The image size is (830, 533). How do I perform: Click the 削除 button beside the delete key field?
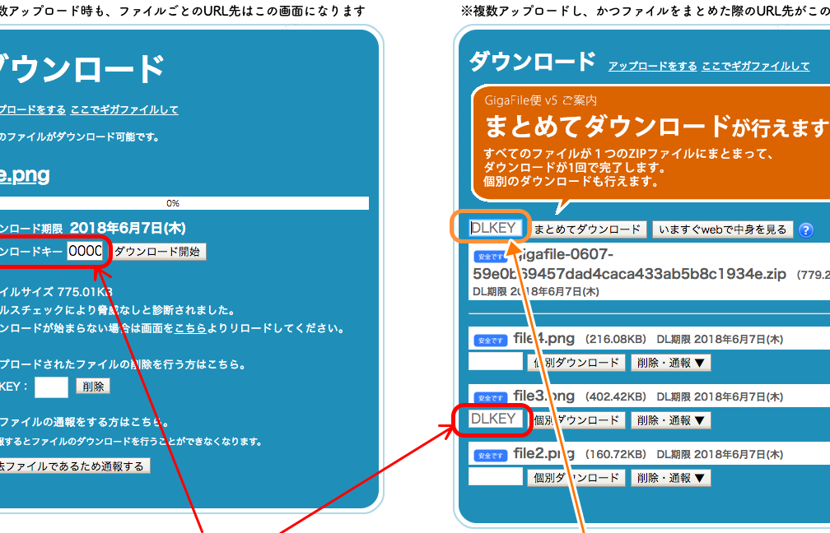point(92,387)
